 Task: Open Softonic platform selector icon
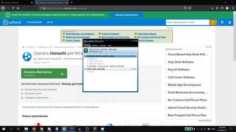tap(222, 22)
